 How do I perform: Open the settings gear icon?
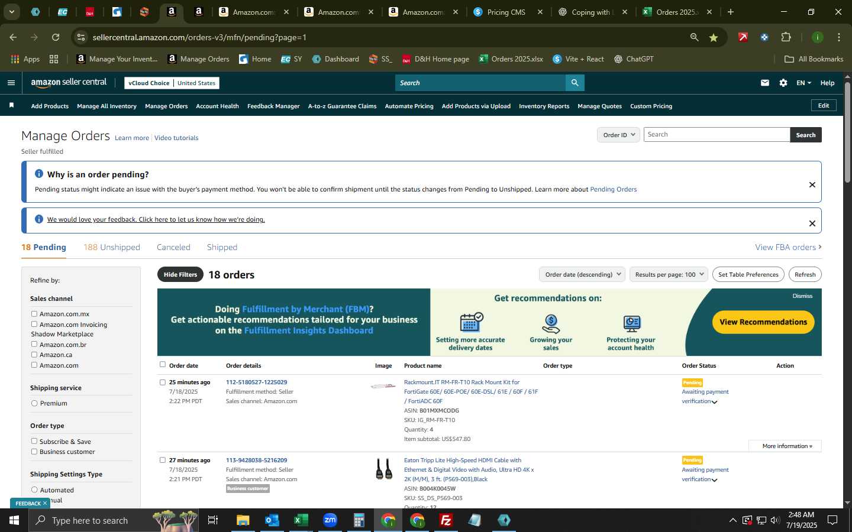coord(783,83)
